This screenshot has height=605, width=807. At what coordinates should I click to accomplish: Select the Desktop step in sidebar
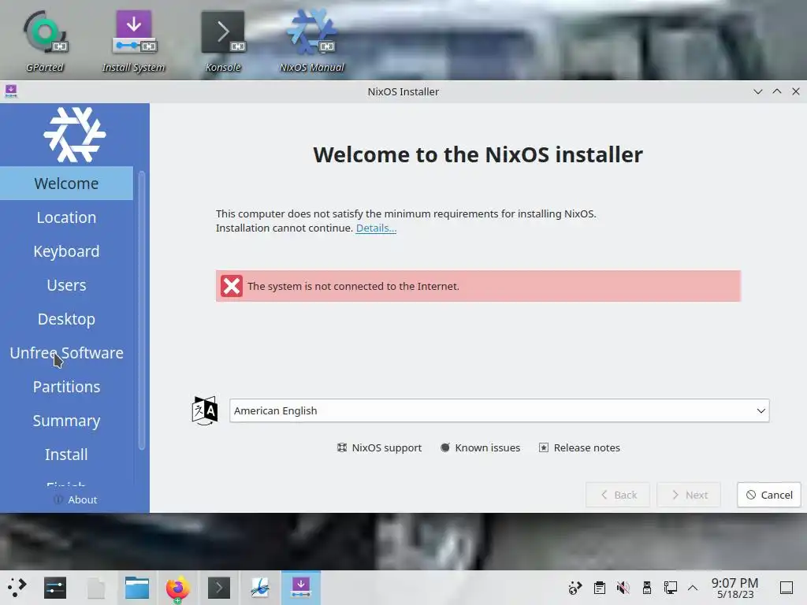66,319
